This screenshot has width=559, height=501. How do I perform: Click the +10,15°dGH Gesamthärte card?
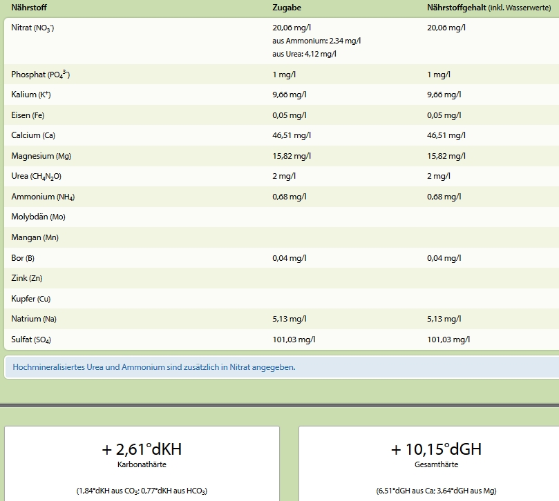[429, 463]
